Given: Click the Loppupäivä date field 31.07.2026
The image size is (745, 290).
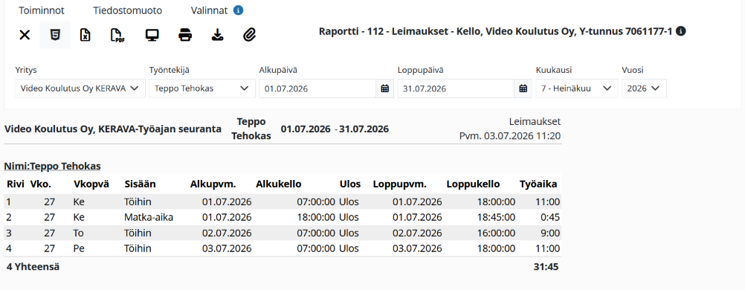Looking at the screenshot, I should (x=456, y=88).
